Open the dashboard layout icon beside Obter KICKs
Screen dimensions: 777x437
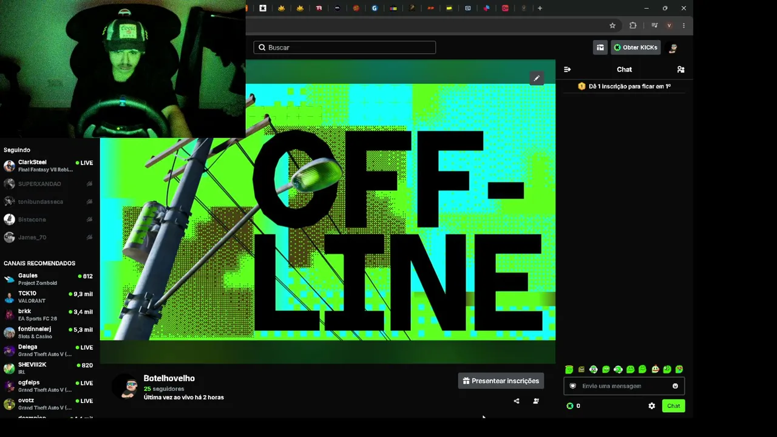(x=600, y=47)
